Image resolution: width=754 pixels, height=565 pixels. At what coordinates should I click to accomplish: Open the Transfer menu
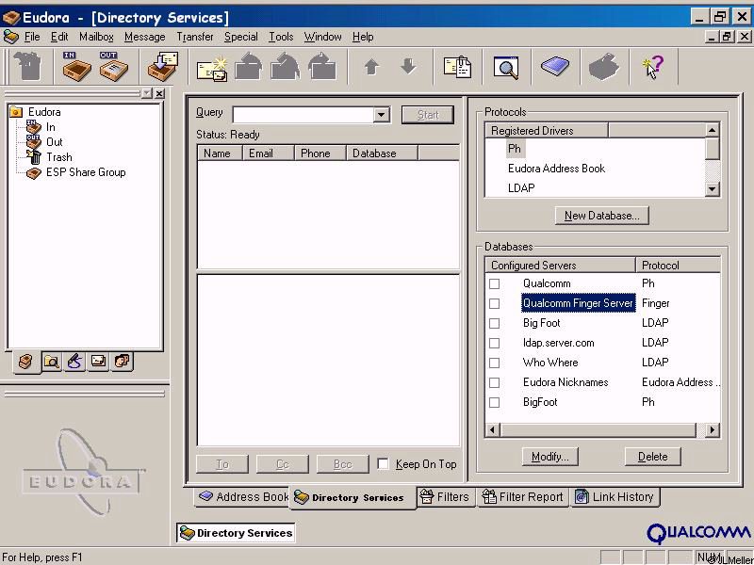tap(195, 37)
